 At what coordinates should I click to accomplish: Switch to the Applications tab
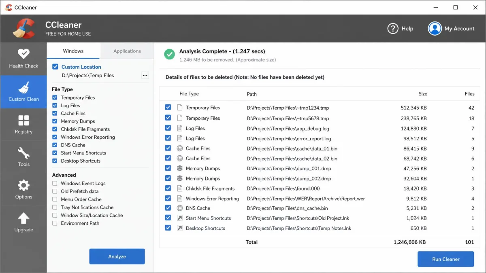pos(127,51)
